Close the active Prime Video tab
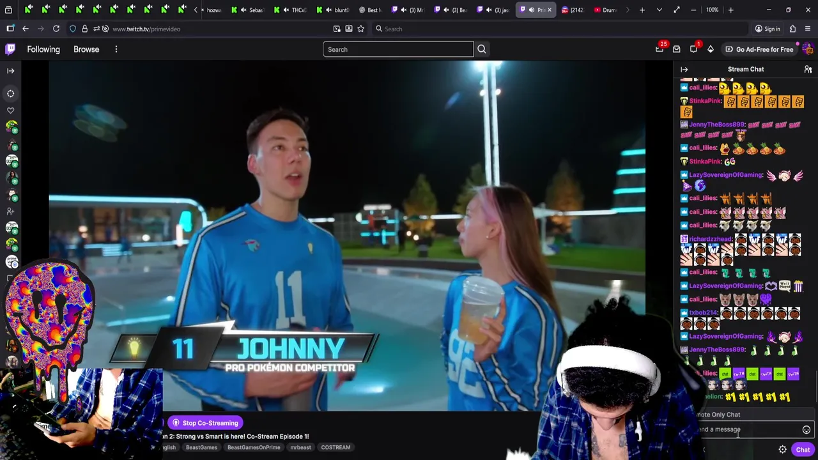 click(549, 10)
